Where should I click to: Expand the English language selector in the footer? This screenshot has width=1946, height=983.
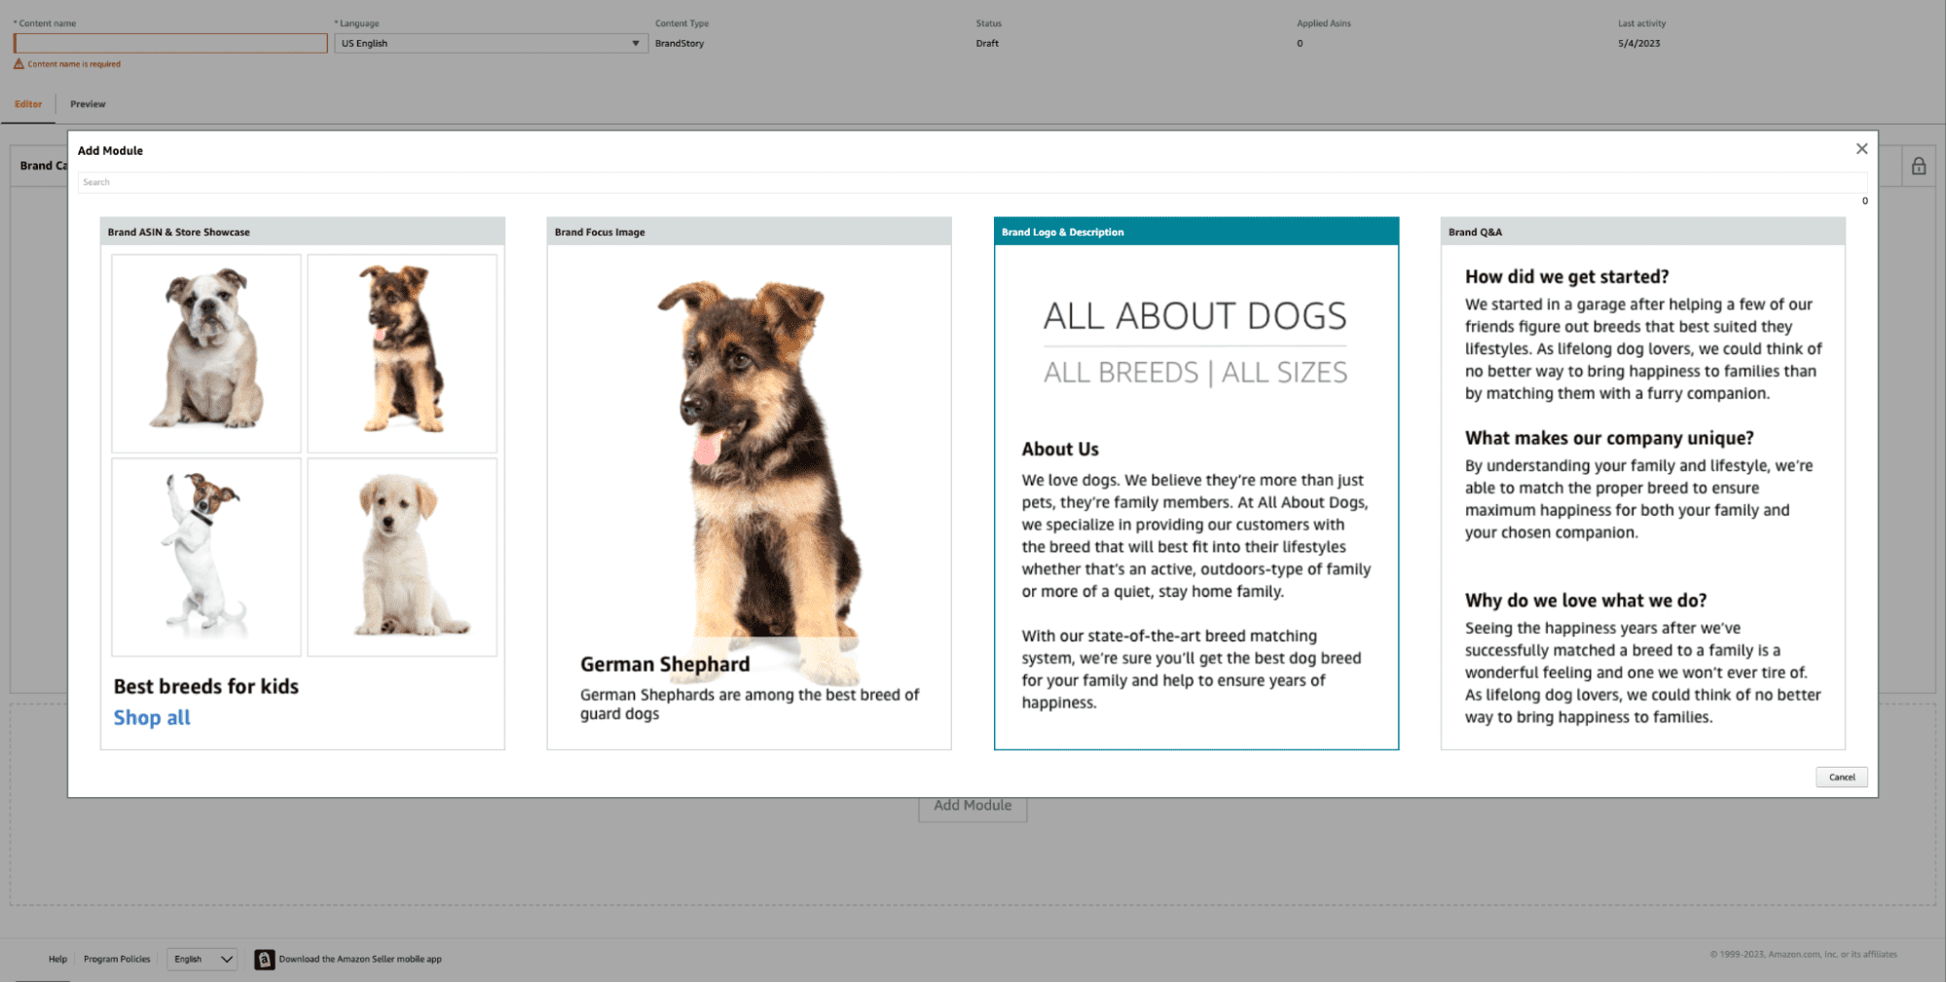tap(202, 959)
